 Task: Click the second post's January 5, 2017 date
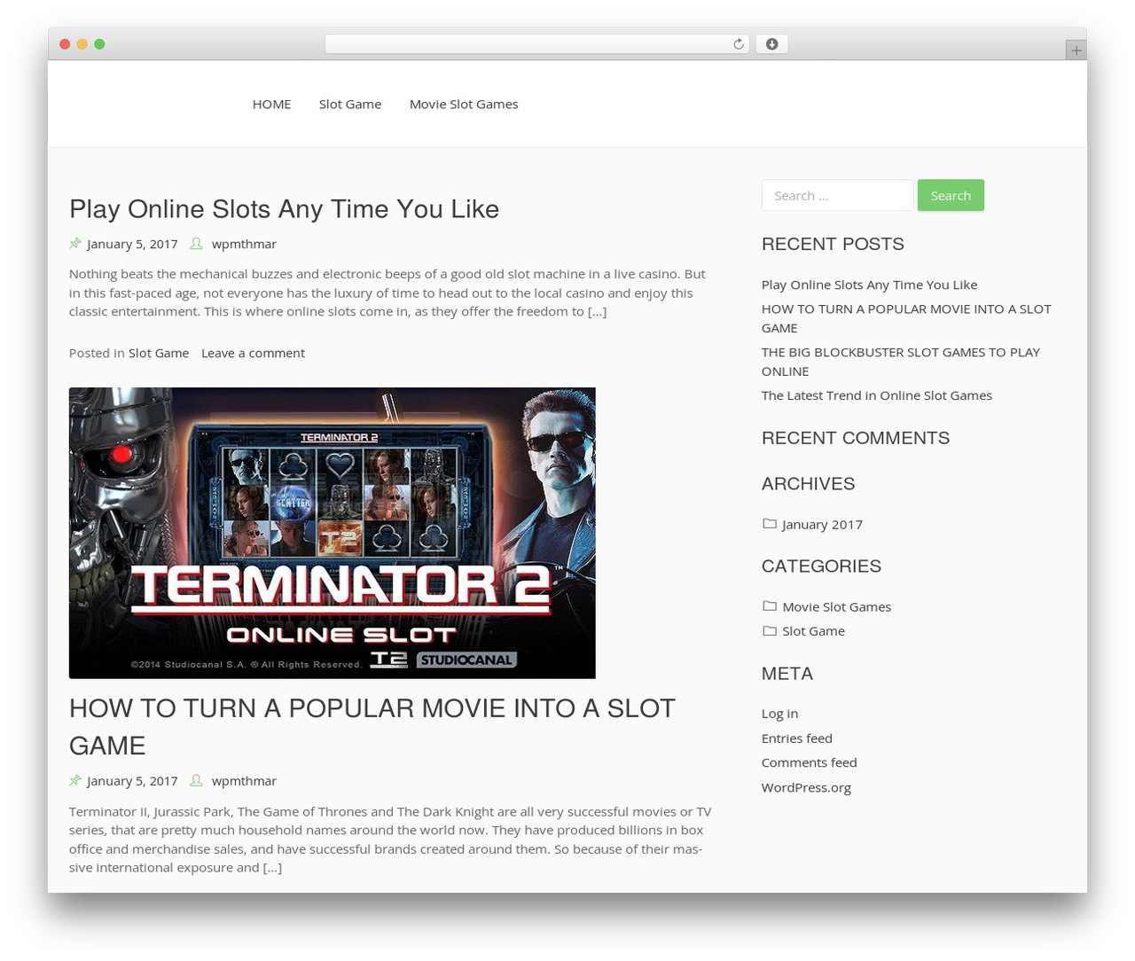pos(132,781)
